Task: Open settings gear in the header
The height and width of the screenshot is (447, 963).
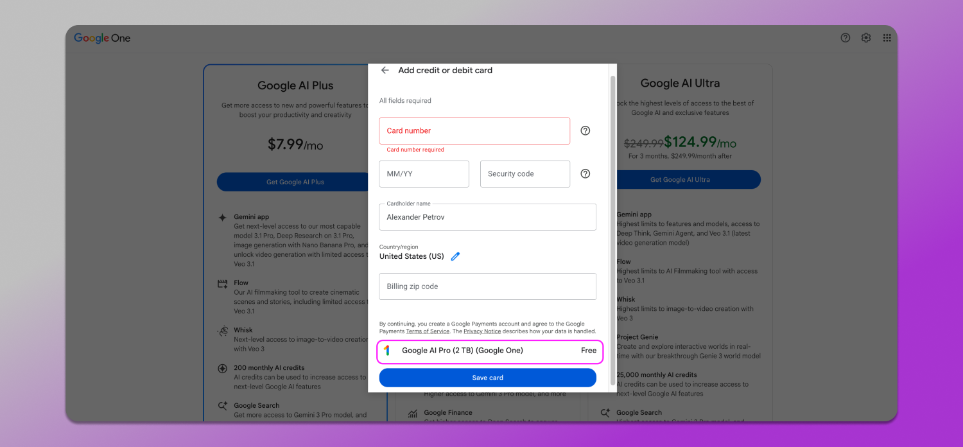Action: [866, 38]
